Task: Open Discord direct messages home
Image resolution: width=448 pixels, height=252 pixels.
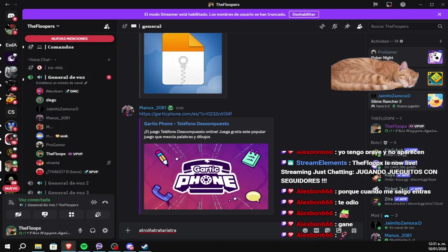Action: pyautogui.click(x=11, y=16)
